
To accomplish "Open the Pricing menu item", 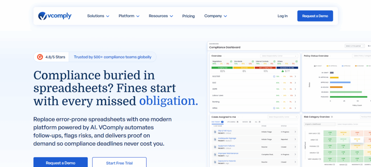I will [188, 16].
